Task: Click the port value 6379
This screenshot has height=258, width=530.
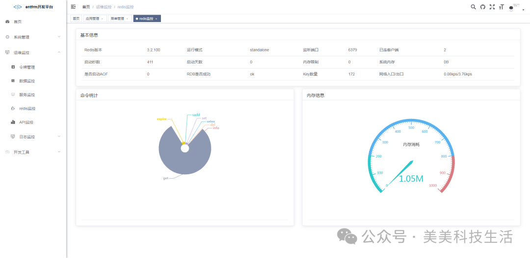Action: pyautogui.click(x=352, y=50)
